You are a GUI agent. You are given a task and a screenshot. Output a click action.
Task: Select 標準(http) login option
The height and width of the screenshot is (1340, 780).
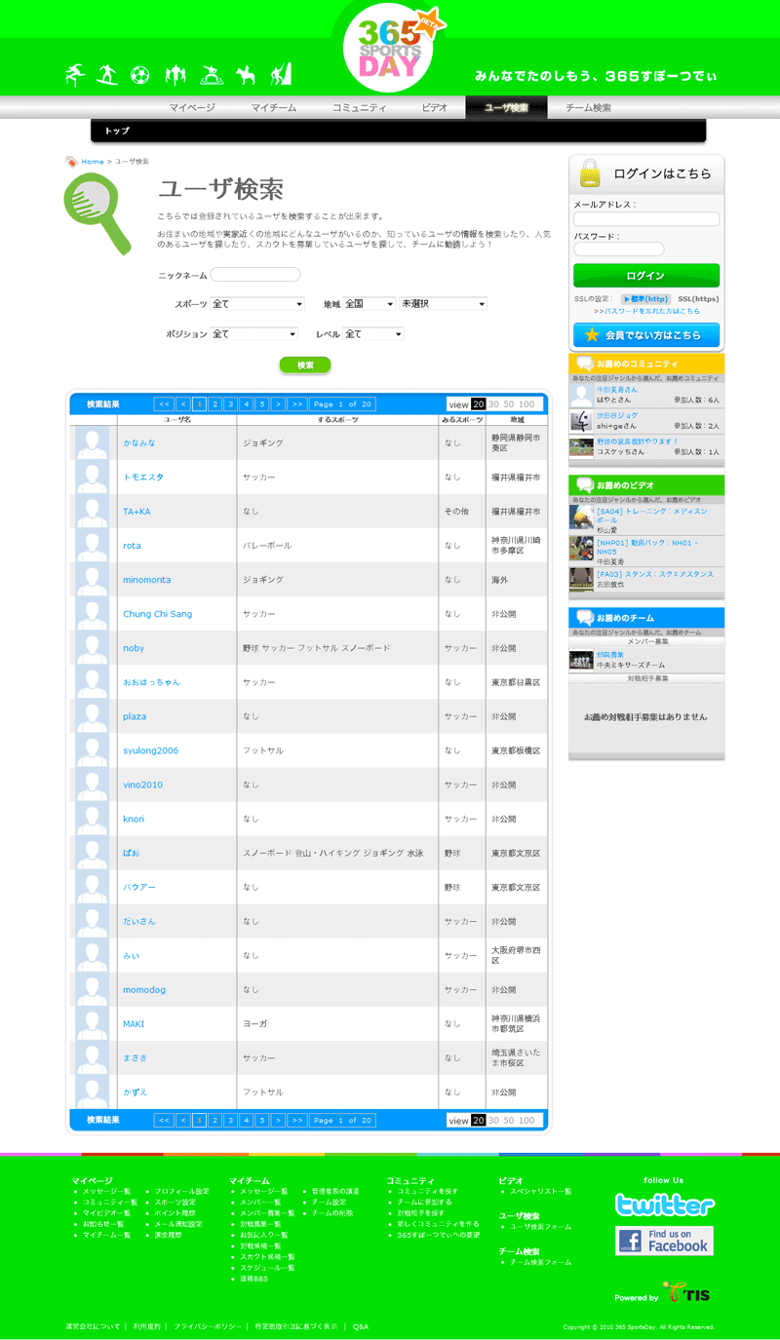click(x=645, y=299)
